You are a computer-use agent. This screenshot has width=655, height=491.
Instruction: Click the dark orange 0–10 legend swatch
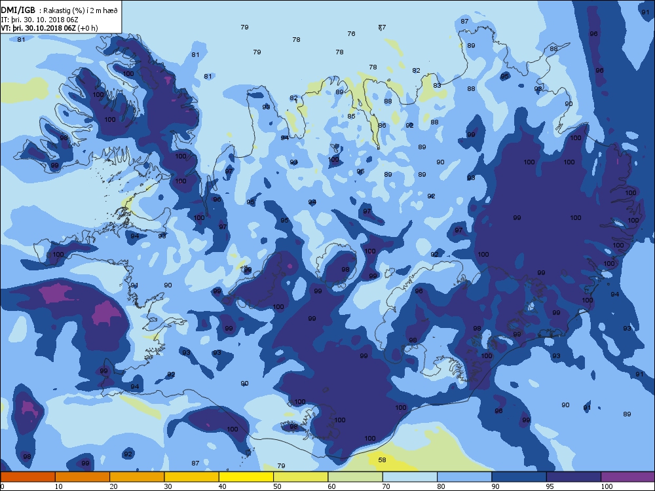point(28,477)
